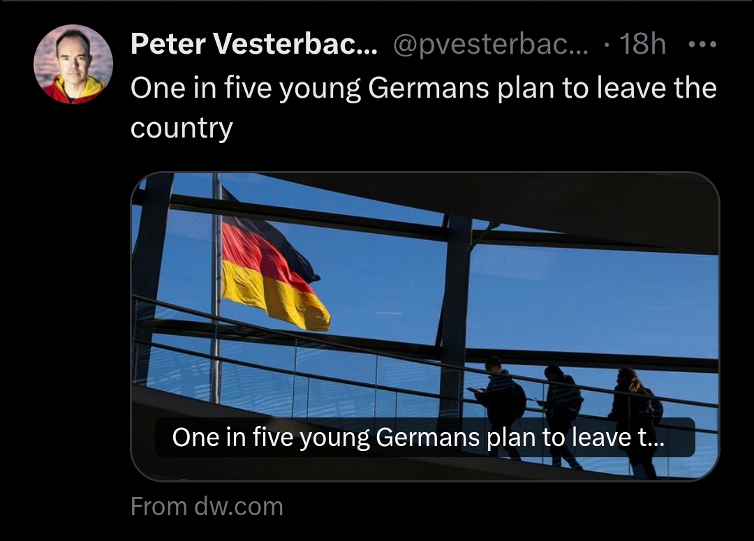The width and height of the screenshot is (754, 541).
Task: Open the tweet text about young Germans
Action: 424,108
